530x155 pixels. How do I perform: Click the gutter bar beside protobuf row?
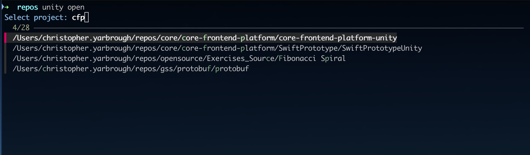pos(5,69)
